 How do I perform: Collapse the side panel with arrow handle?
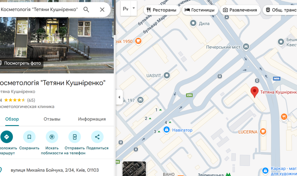click(119, 97)
